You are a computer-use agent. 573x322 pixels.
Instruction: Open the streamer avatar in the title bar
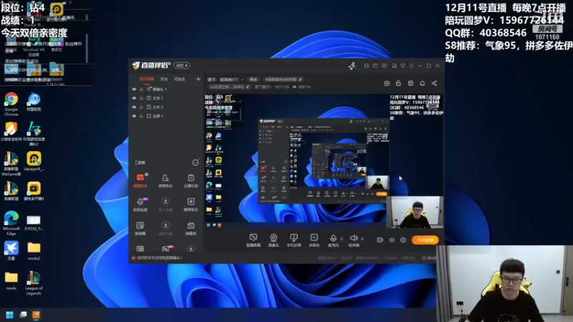352,66
